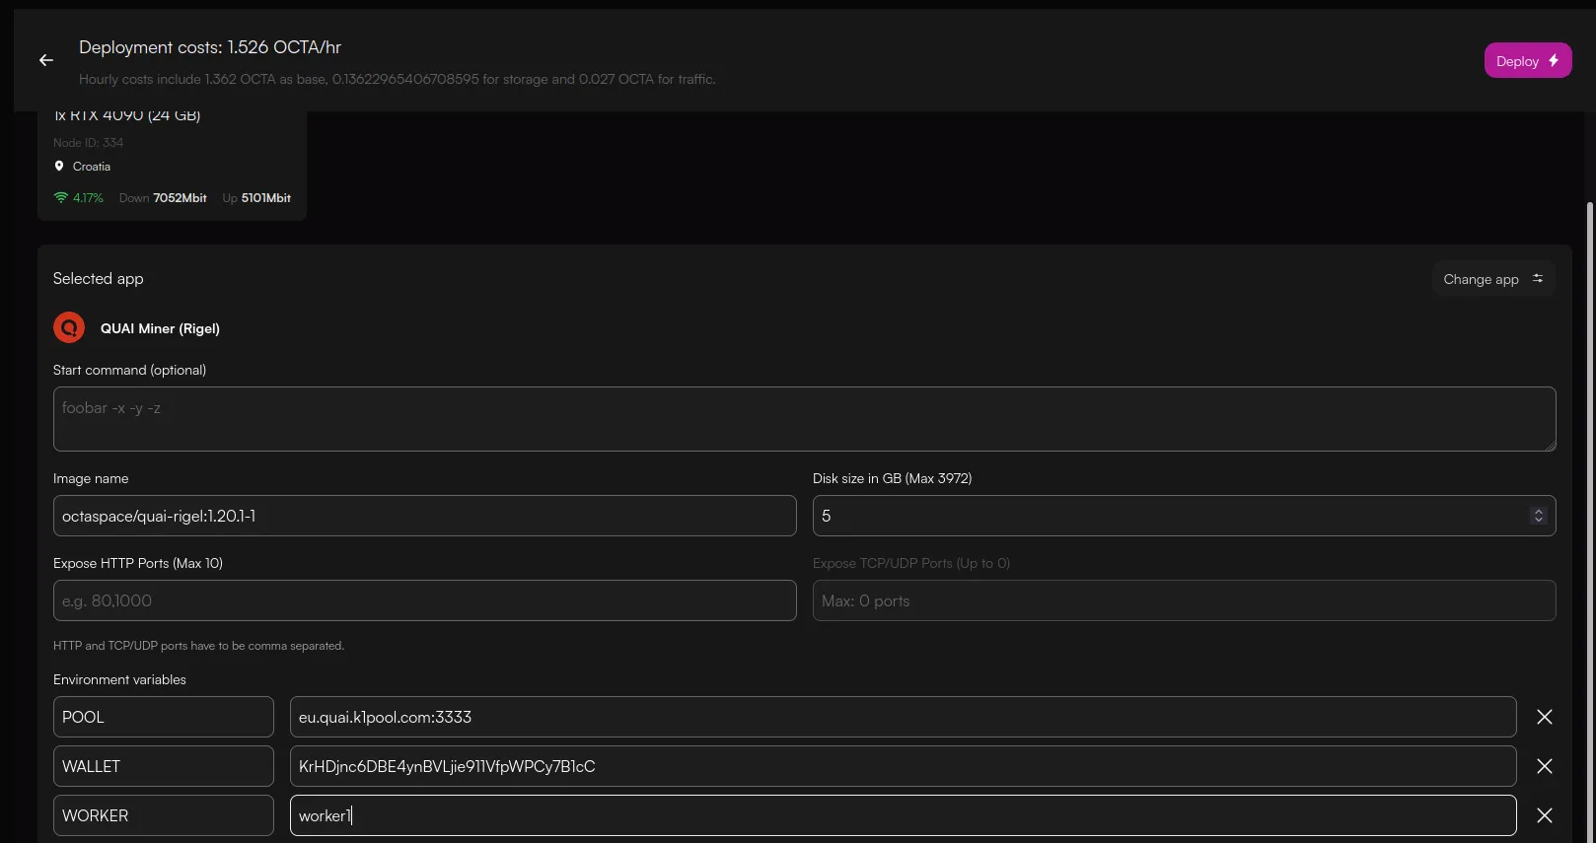Click the Deploy button

pyautogui.click(x=1527, y=60)
